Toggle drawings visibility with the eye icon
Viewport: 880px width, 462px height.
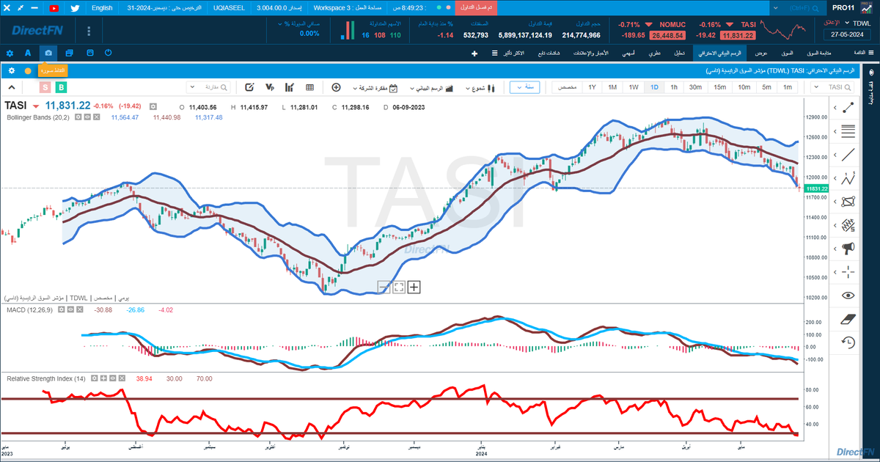848,295
